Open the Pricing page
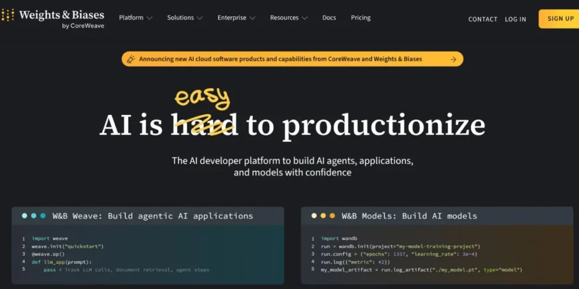This screenshot has width=579, height=289. coord(361,18)
